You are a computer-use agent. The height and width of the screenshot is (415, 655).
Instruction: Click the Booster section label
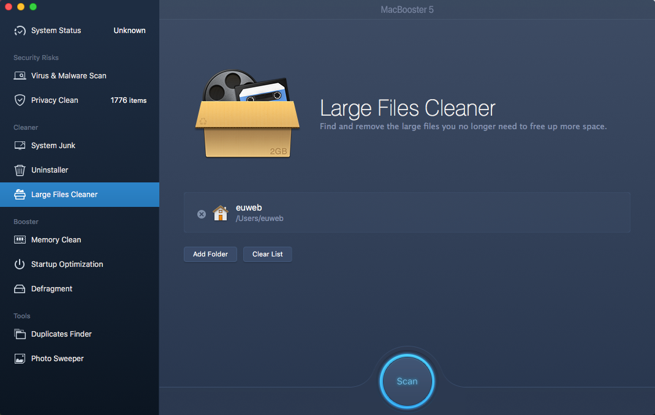click(26, 222)
